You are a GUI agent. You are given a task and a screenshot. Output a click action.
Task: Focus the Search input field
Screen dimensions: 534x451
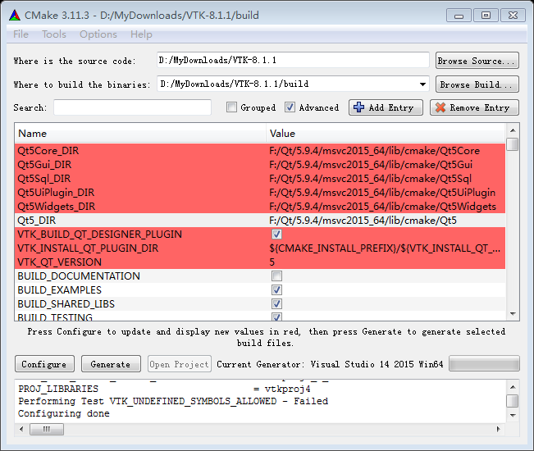(x=133, y=107)
